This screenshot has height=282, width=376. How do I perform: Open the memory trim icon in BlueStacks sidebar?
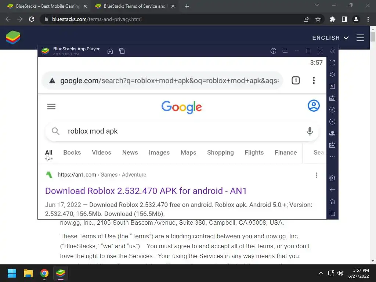coord(332,133)
